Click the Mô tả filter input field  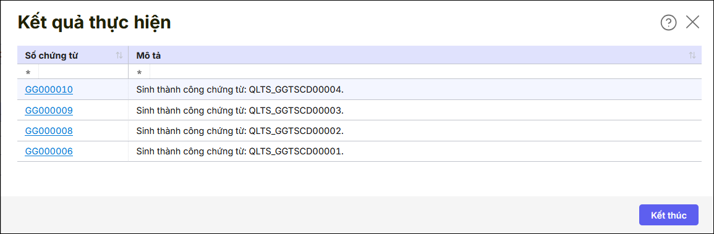click(x=425, y=72)
